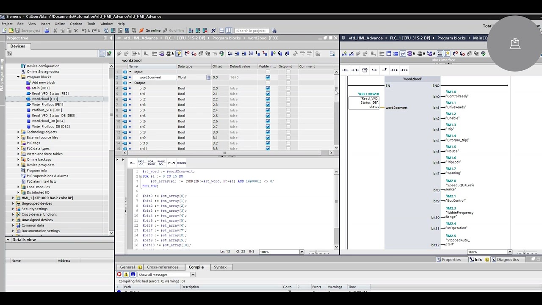542x305 pixels.
Task: Click the Search in project input field
Action: pos(252,30)
